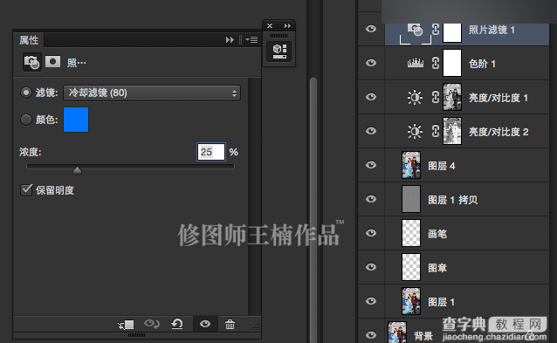Close the small collapsed dock panel
This screenshot has width=557, height=343.
(x=270, y=25)
